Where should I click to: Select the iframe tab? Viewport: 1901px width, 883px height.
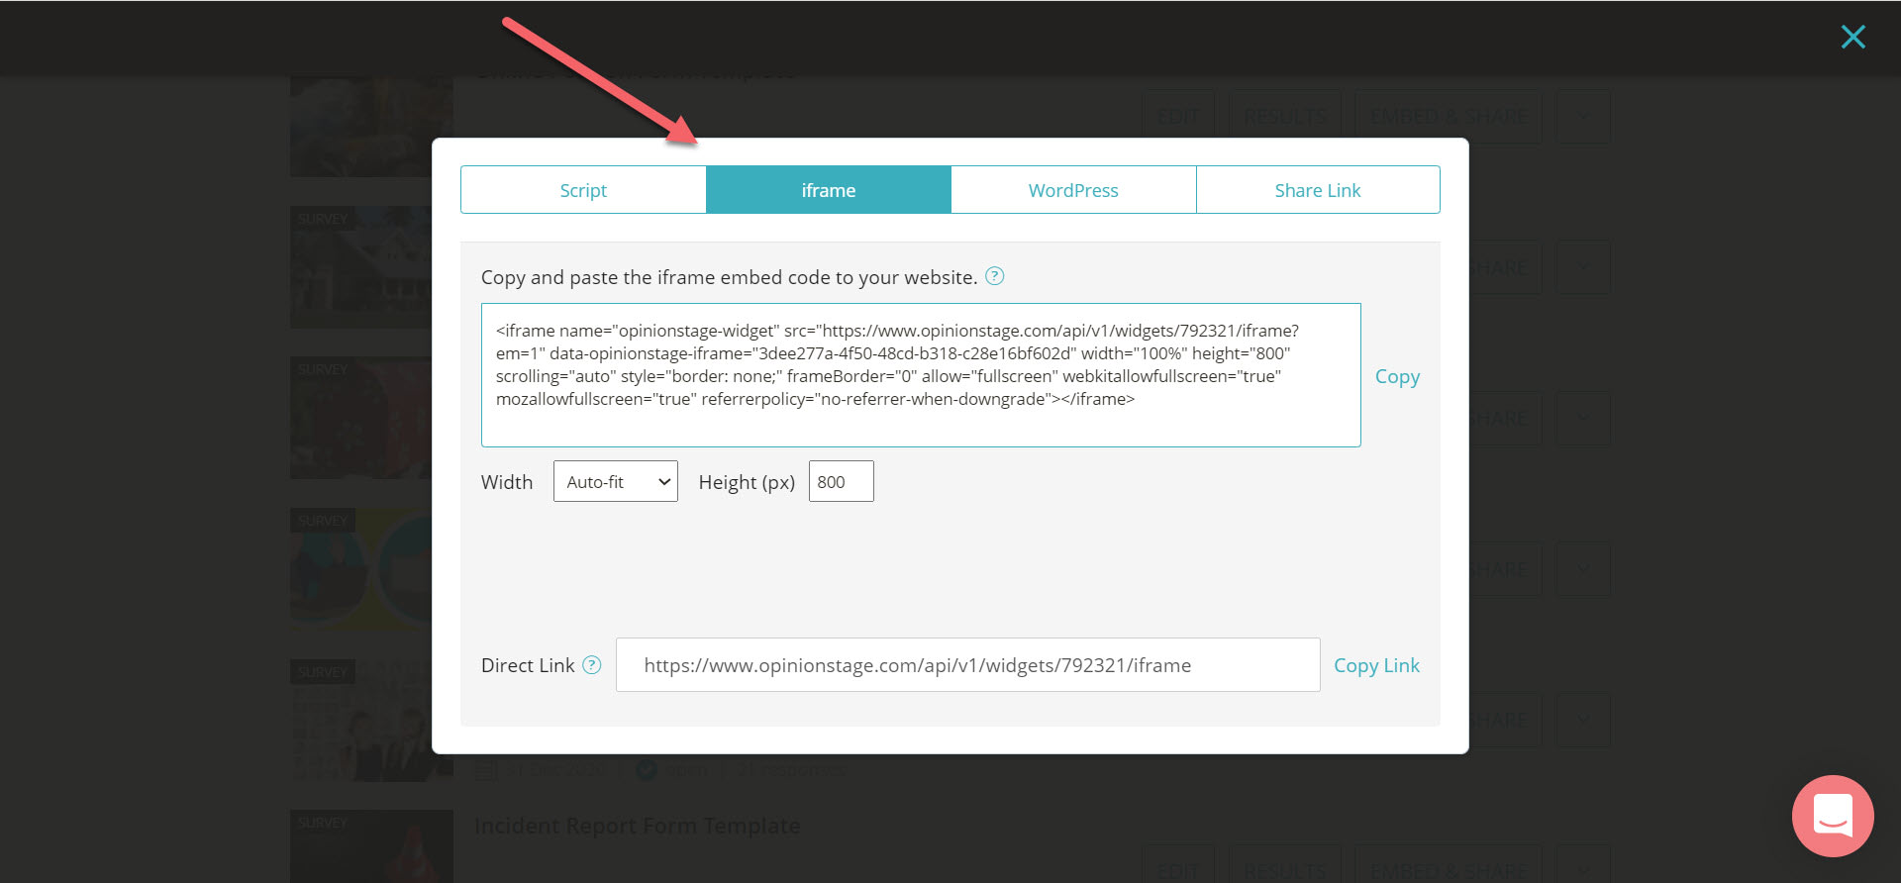coord(829,190)
